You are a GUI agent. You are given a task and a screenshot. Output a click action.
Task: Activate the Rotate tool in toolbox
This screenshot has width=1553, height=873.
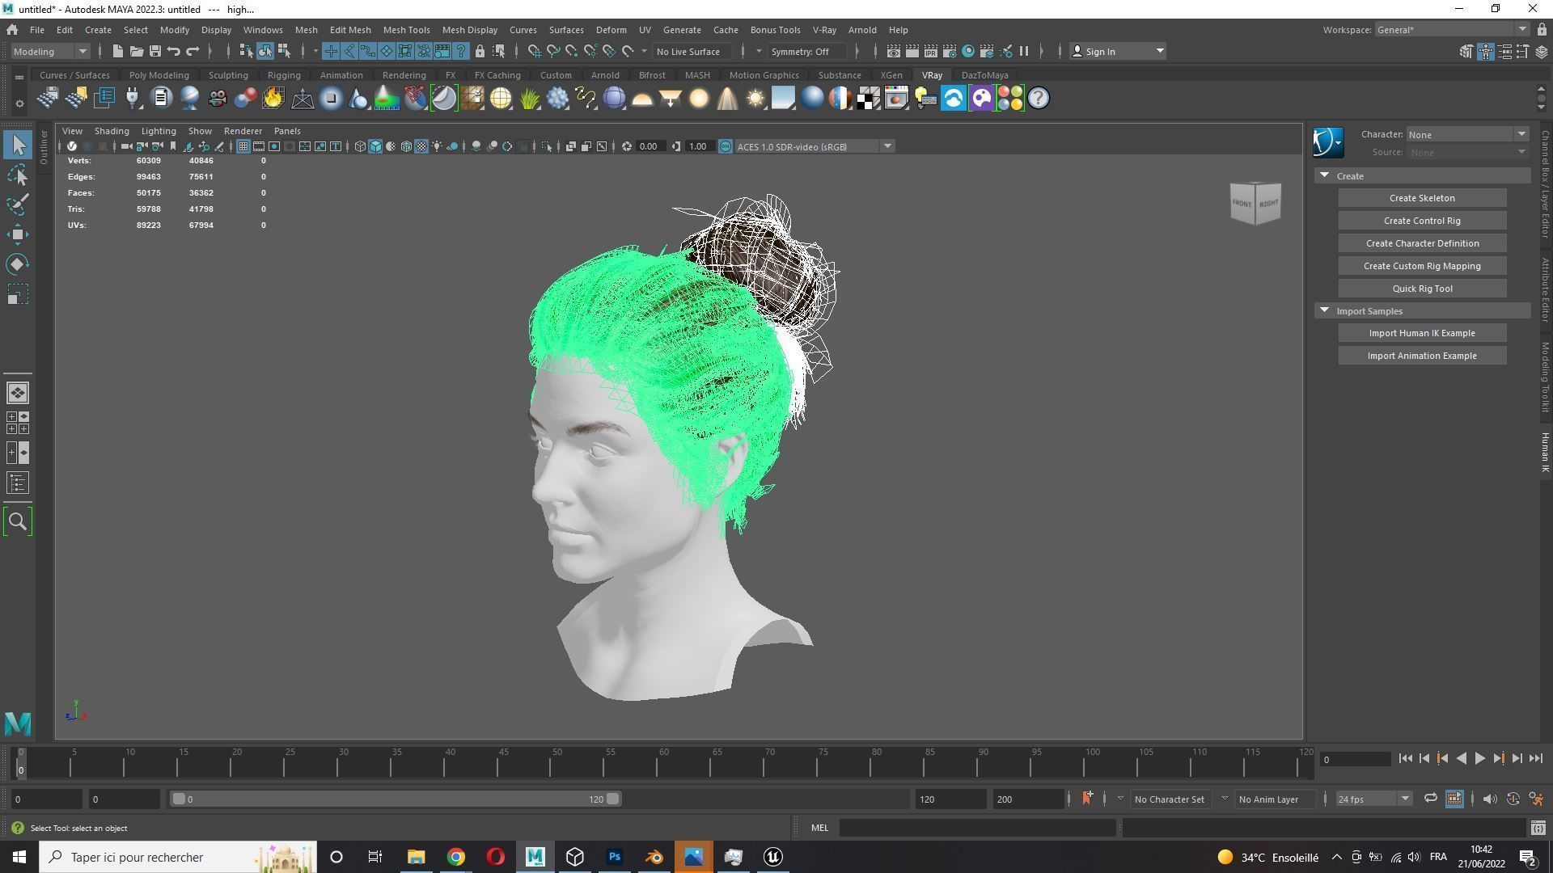tap(18, 264)
